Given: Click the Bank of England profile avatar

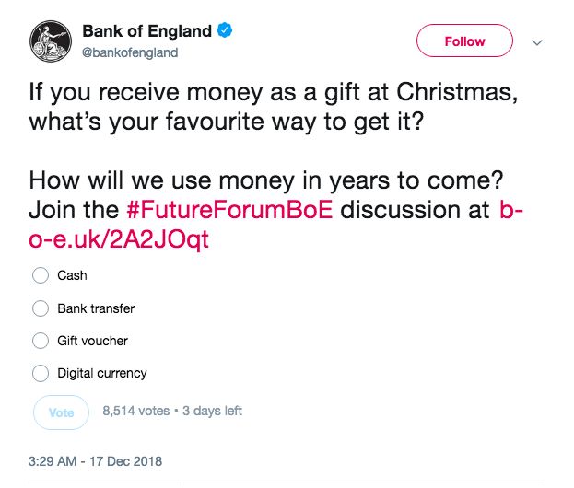Looking at the screenshot, I should coord(53,42).
